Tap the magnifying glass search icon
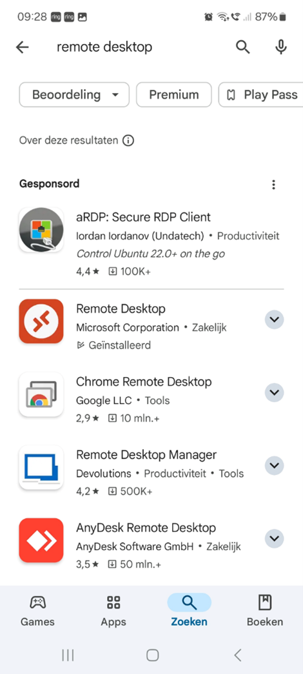The image size is (303, 674). (243, 47)
